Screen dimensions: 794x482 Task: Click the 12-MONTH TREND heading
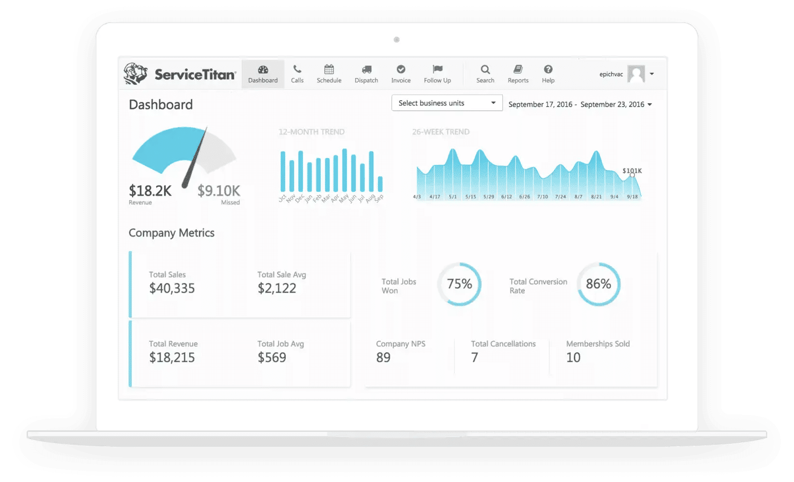coord(312,132)
